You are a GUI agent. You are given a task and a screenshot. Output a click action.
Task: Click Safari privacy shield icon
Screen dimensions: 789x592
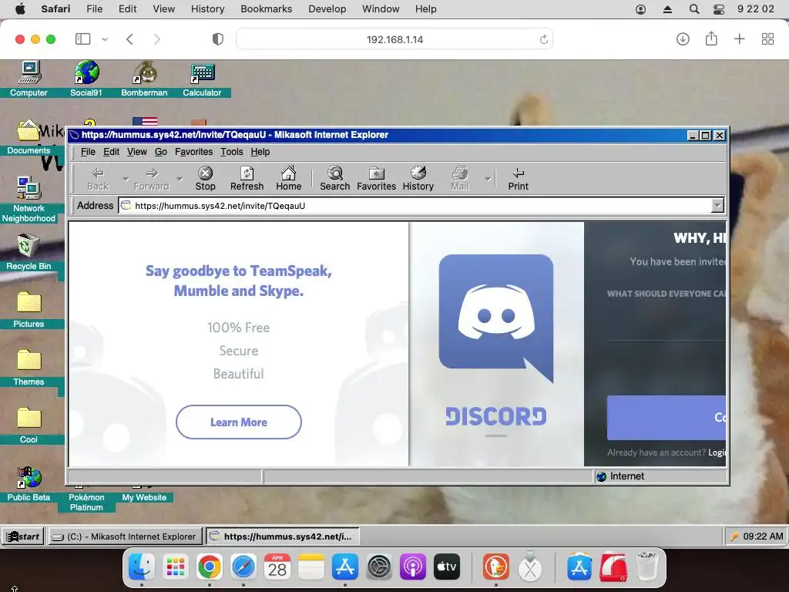pos(218,39)
